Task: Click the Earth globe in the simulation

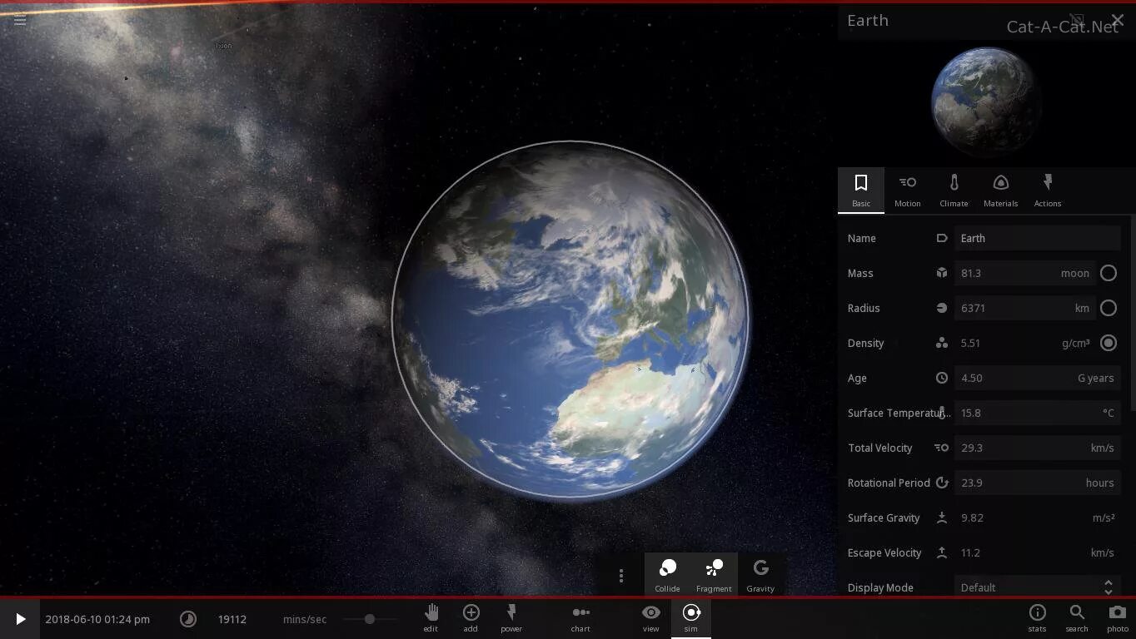Action: click(570, 319)
